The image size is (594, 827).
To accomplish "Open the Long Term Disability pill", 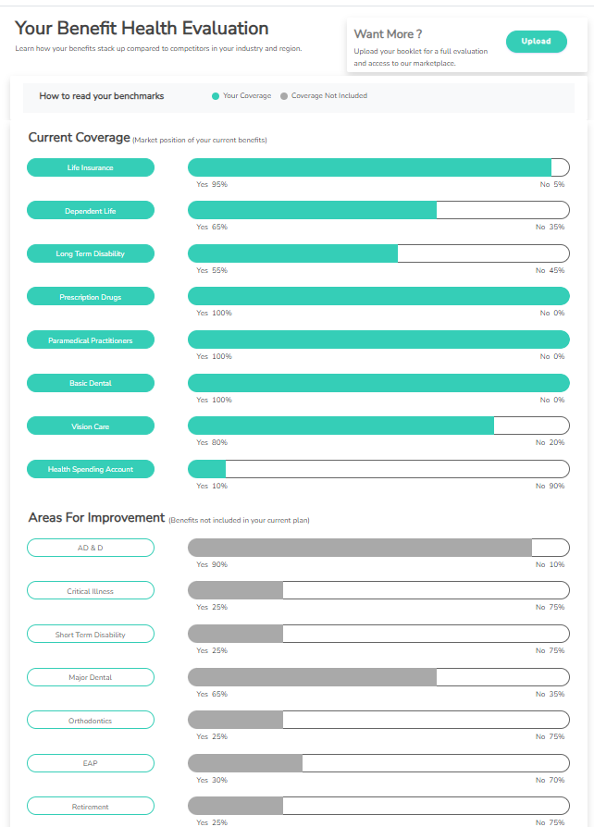I will (90, 253).
